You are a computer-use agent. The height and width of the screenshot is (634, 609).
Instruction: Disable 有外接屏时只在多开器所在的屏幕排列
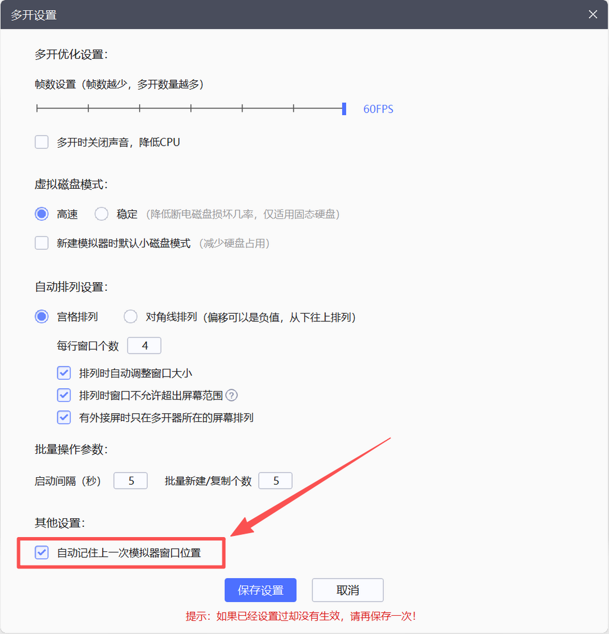coord(64,417)
